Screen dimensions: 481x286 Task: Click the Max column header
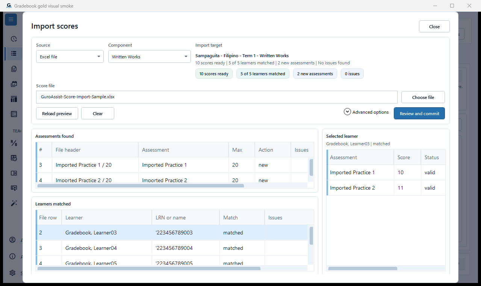[x=242, y=150]
